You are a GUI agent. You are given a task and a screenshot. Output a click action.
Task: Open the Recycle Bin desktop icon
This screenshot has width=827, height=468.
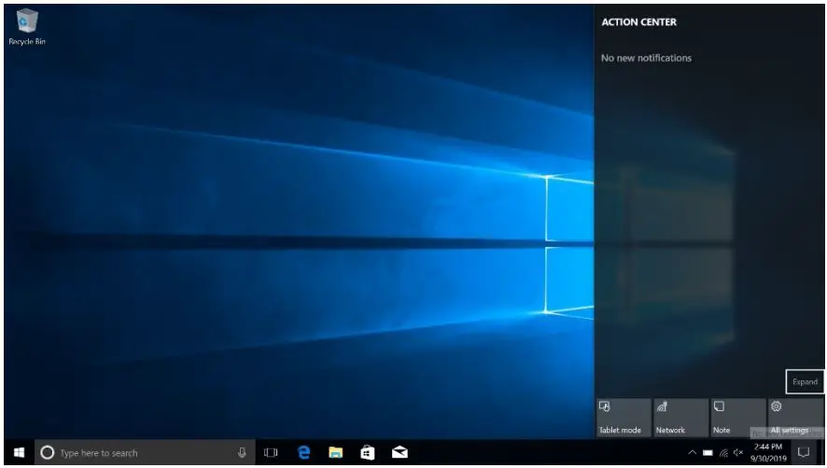point(27,27)
